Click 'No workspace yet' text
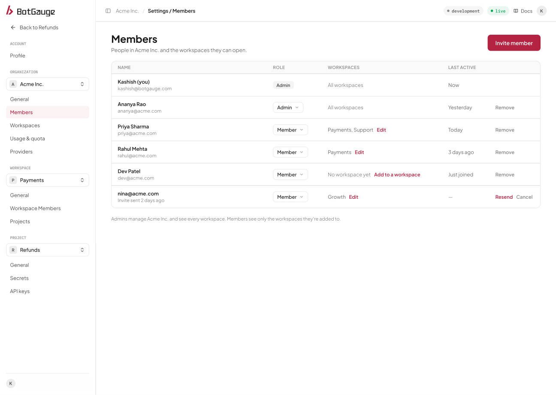The height and width of the screenshot is (395, 556). (349, 175)
